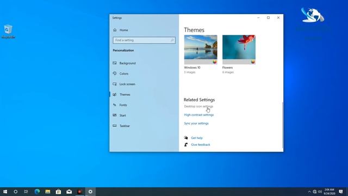This screenshot has height=196, width=348.
Task: Maximize the Settings window
Action: click(x=268, y=18)
